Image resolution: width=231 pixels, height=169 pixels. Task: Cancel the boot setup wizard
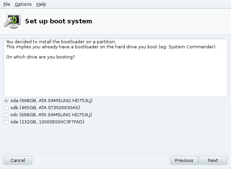[18, 160]
